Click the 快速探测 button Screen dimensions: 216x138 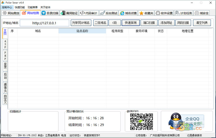click(x=130, y=23)
